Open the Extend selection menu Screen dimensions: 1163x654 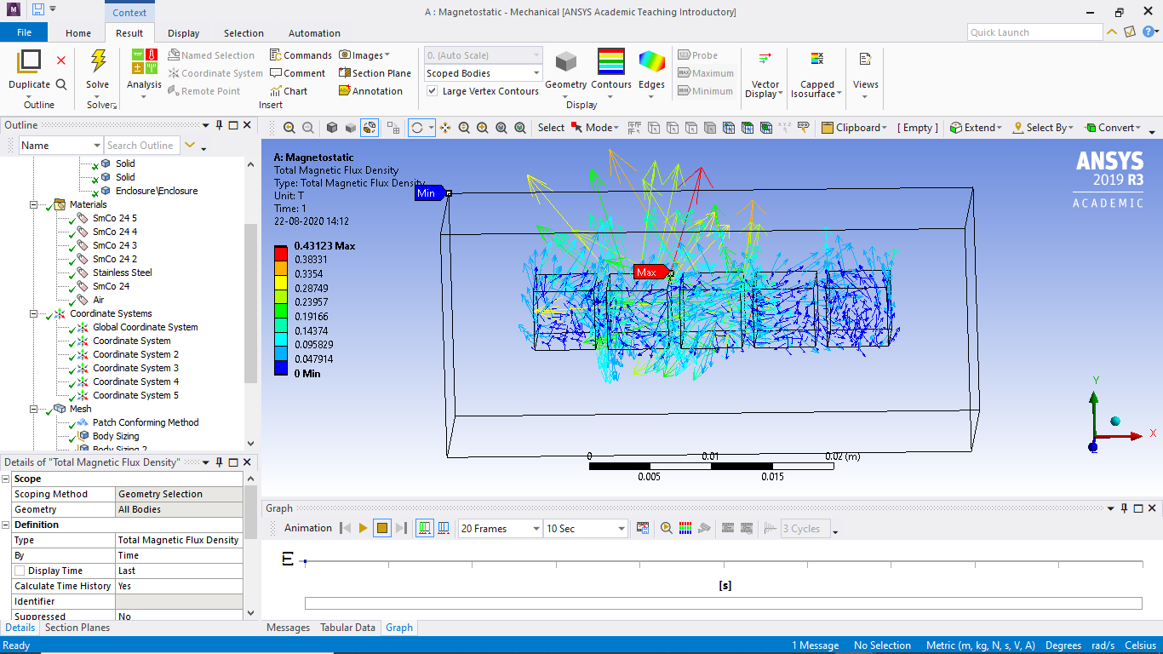pyautogui.click(x=977, y=128)
